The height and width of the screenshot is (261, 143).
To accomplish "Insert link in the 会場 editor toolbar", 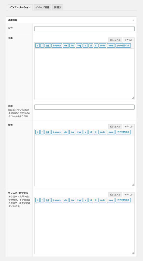I will pyautogui.click(x=48, y=45).
